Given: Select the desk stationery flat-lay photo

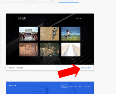Looking at the screenshot, I should click(x=29, y=49).
